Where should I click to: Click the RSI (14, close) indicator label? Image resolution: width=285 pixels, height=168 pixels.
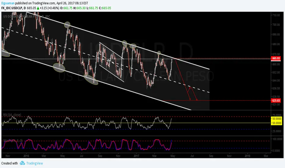tap(12, 115)
